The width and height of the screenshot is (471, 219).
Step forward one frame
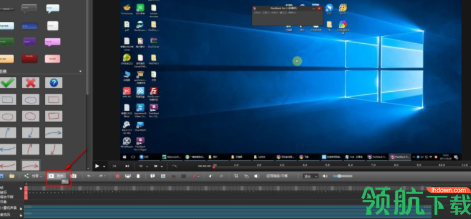point(156,165)
